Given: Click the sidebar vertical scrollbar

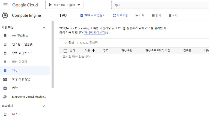Looking at the screenshot, I should coord(53,54).
